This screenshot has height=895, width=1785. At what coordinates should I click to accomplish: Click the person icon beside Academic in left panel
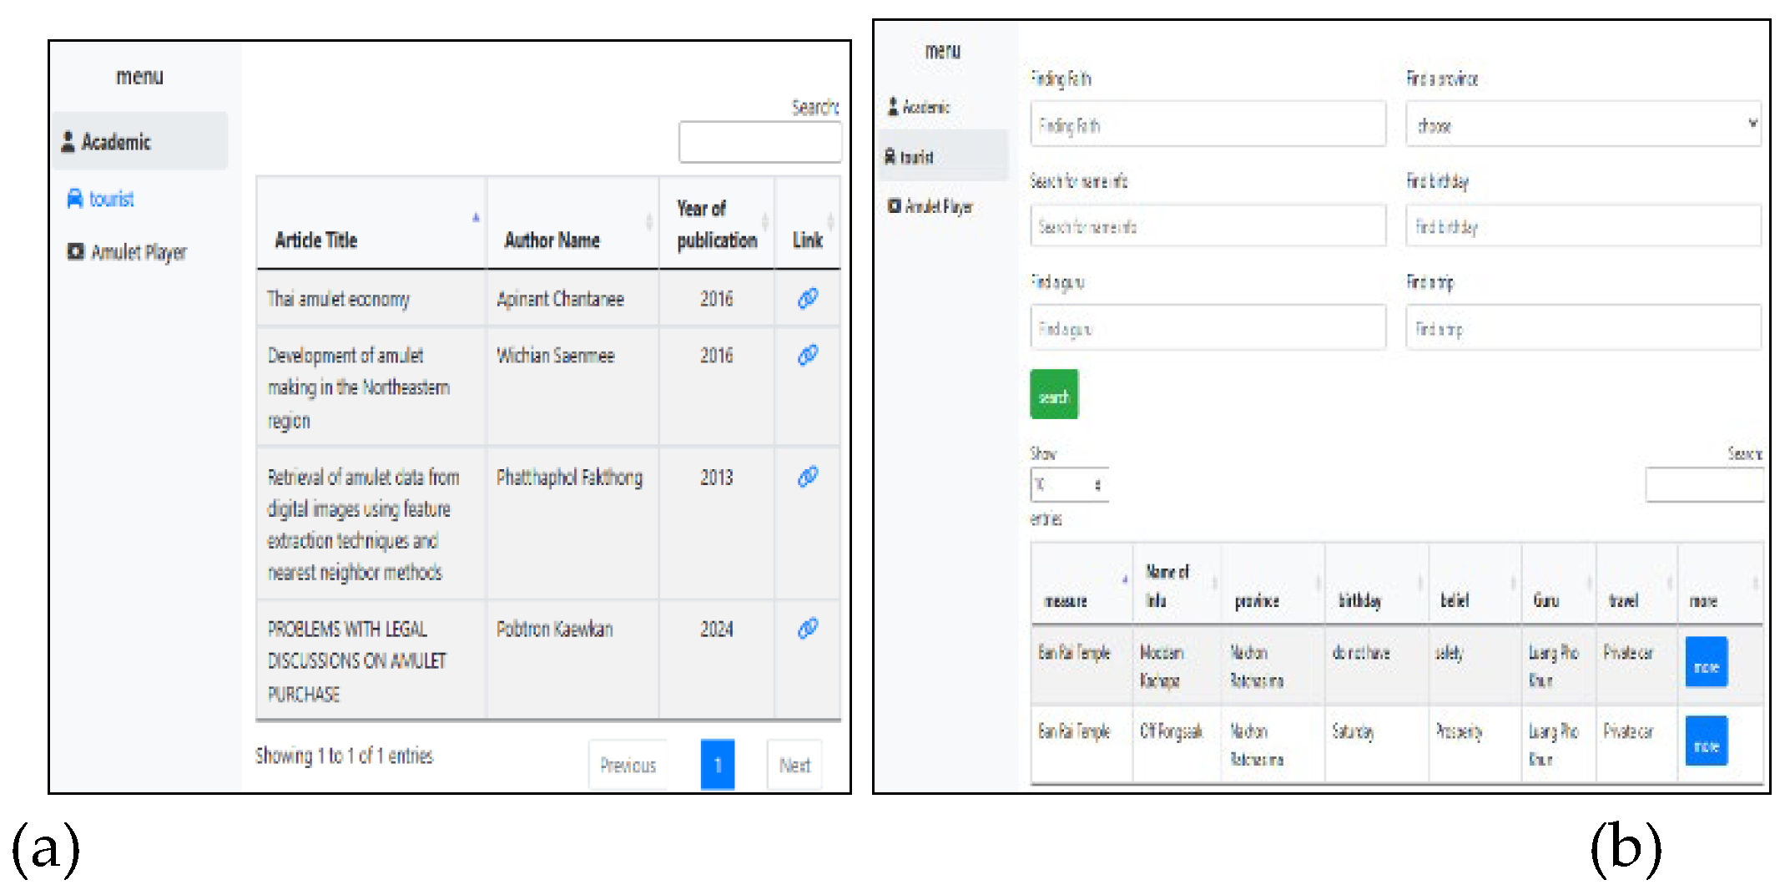point(68,142)
